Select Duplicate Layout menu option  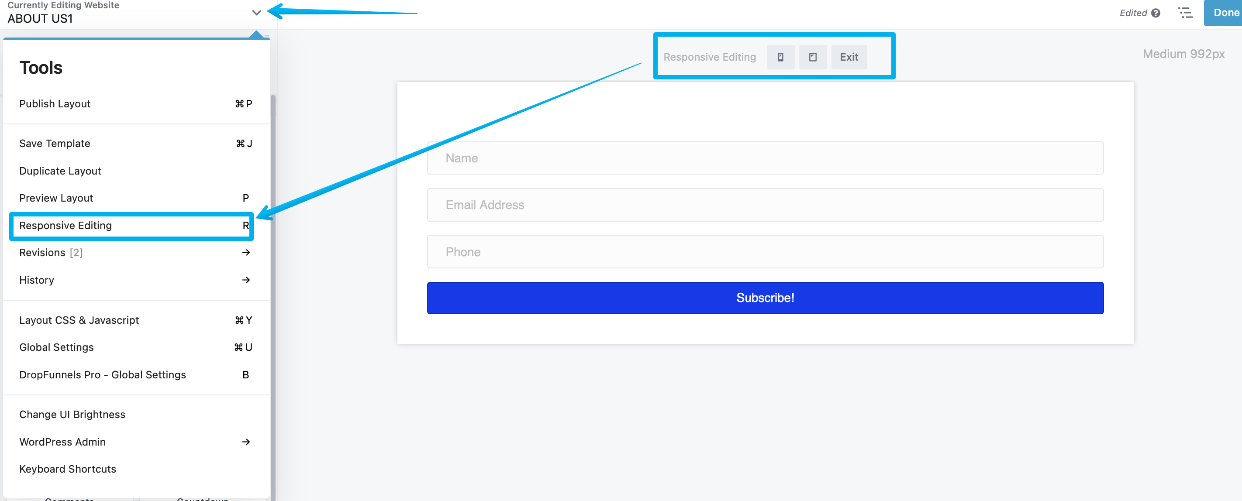tap(60, 171)
